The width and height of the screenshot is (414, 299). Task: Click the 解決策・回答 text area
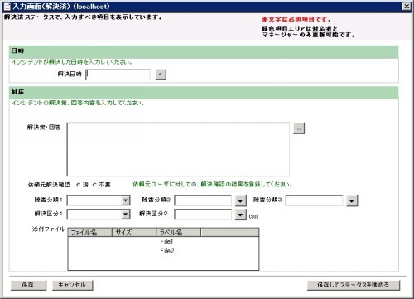coord(178,149)
